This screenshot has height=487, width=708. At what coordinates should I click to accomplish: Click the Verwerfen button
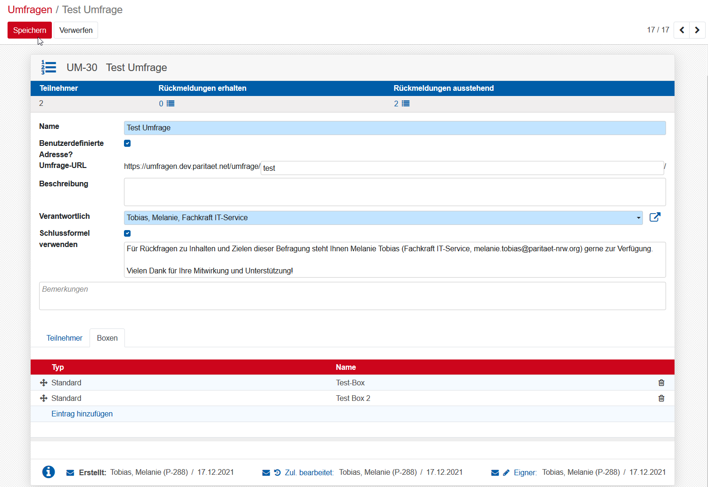76,30
